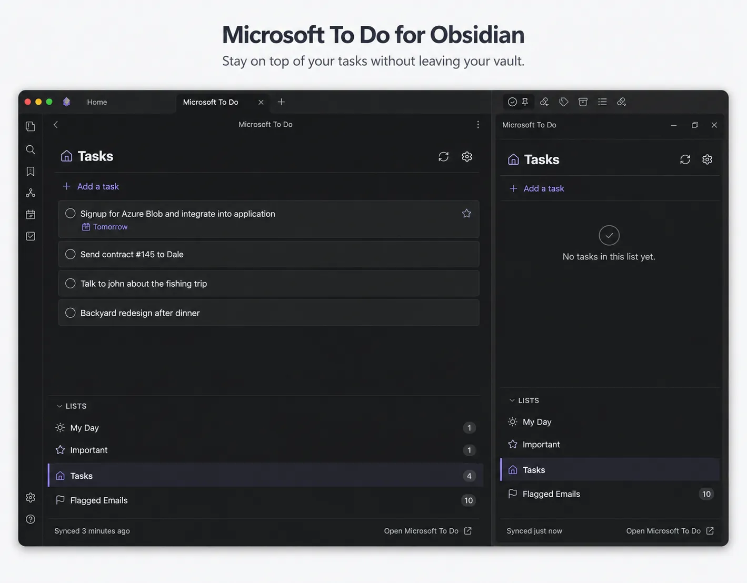Open the help icon in left ribbon
Image resolution: width=747 pixels, height=583 pixels.
(x=31, y=519)
